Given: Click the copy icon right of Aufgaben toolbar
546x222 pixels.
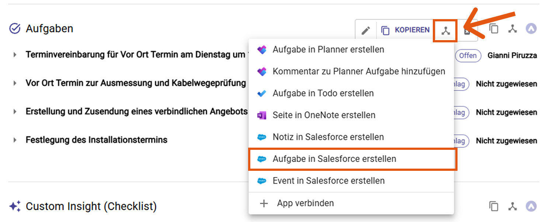Looking at the screenshot, I should tap(494, 29).
